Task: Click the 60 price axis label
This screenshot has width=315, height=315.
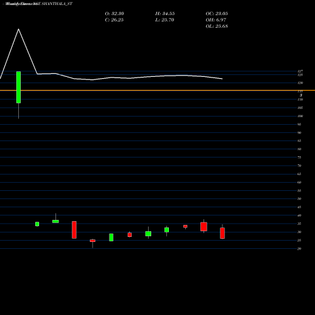Action: point(299,182)
